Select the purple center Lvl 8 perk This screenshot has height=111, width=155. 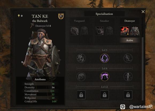(x=104, y=77)
